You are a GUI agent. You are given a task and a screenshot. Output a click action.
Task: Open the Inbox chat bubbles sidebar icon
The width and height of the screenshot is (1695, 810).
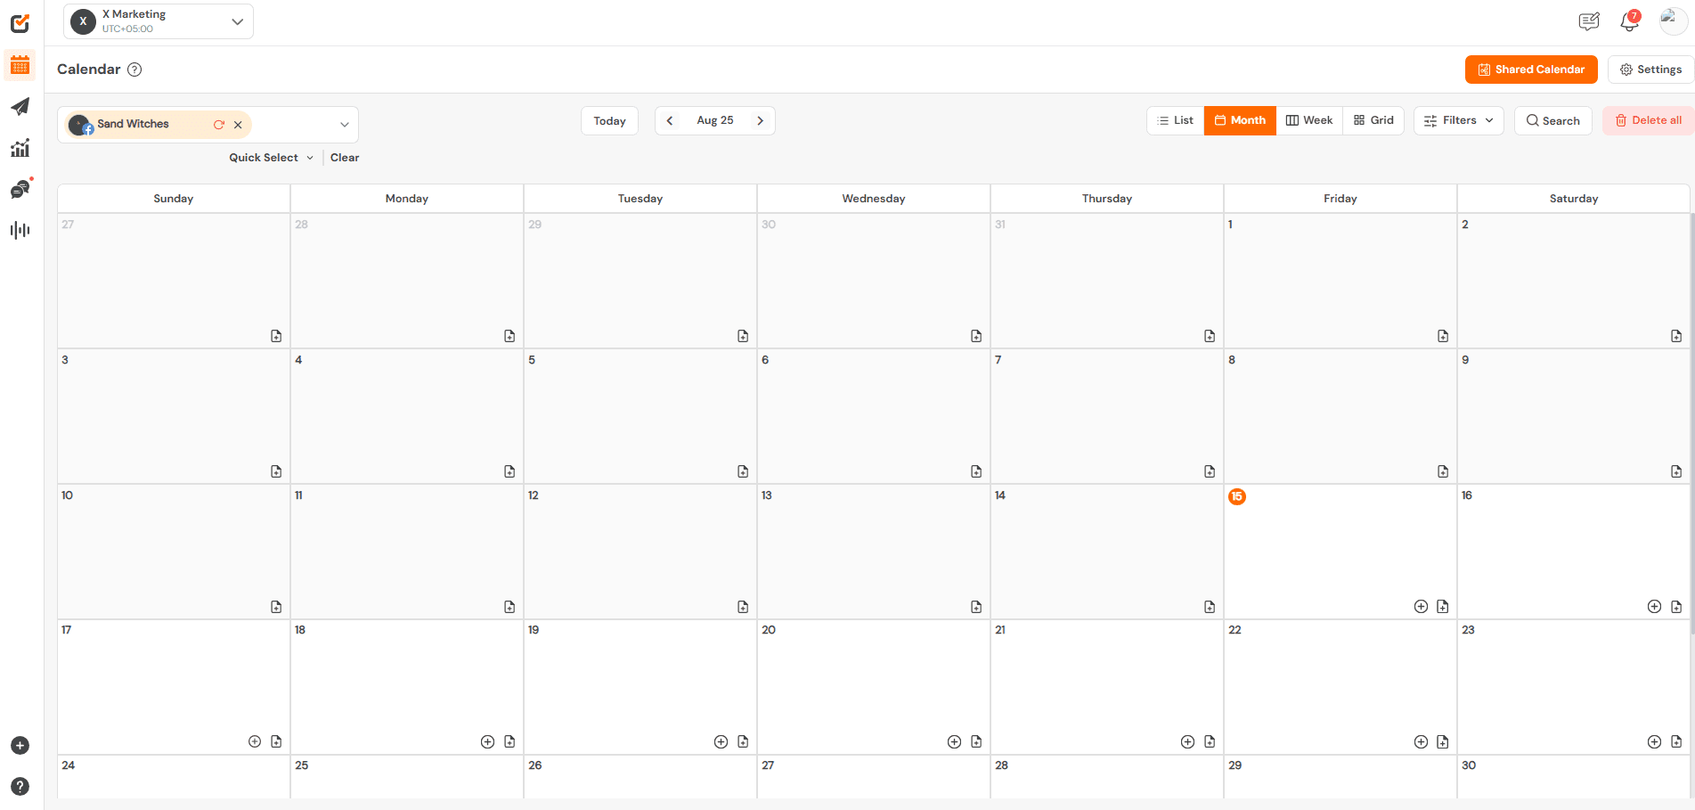[20, 189]
